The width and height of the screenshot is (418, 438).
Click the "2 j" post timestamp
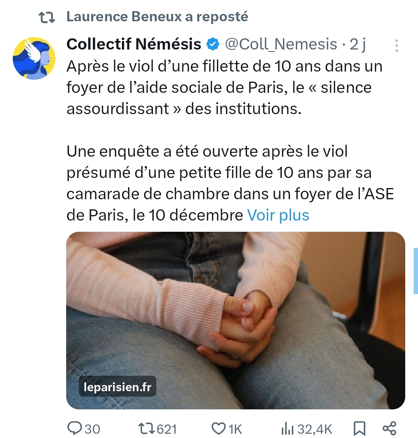tap(358, 44)
